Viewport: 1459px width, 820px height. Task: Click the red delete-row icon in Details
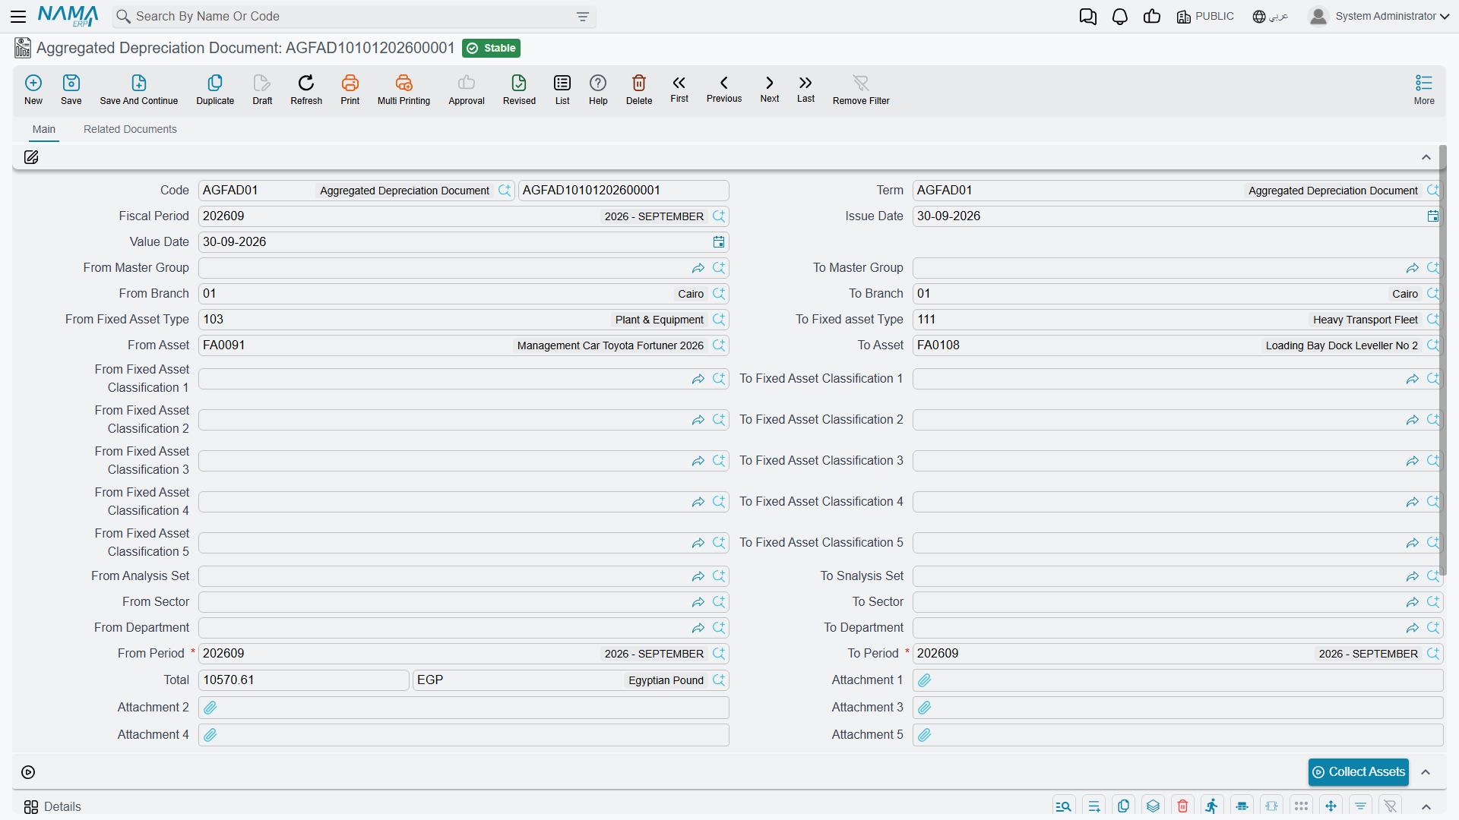pyautogui.click(x=1182, y=806)
